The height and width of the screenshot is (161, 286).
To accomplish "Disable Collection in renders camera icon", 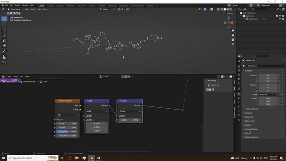I will pyautogui.click(x=283, y=16).
